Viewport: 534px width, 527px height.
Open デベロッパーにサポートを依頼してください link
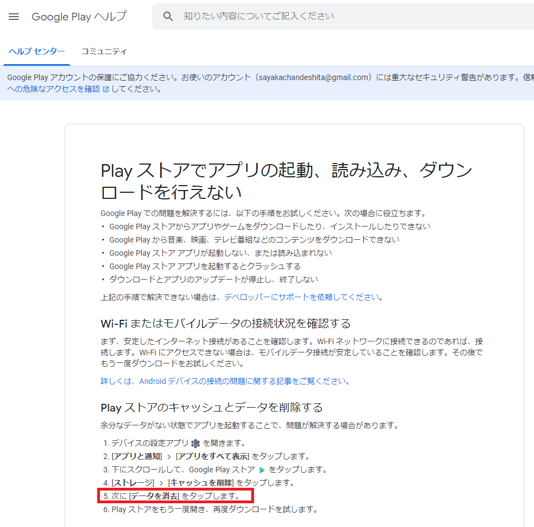[x=302, y=297]
